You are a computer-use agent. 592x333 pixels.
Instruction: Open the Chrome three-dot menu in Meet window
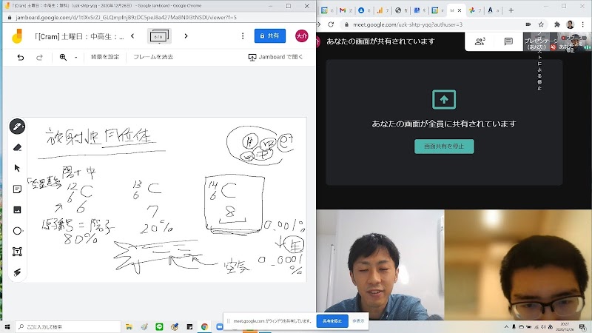pyautogui.click(x=583, y=24)
